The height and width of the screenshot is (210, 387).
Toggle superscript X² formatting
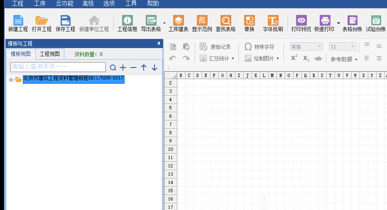pos(294,58)
